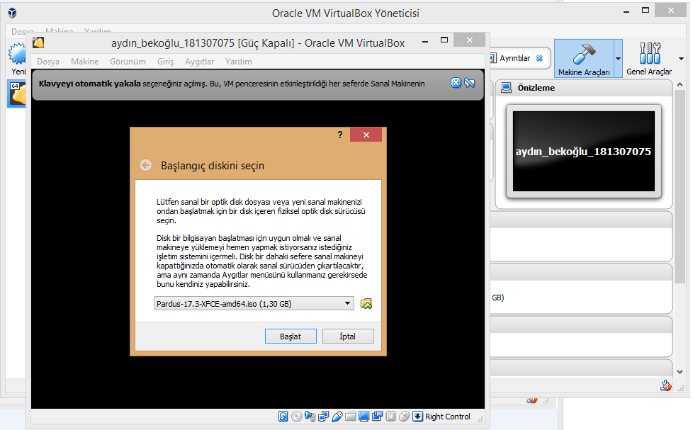Screen dimensions: 693x430
Task: Click the audio status icon
Action: tap(310, 417)
